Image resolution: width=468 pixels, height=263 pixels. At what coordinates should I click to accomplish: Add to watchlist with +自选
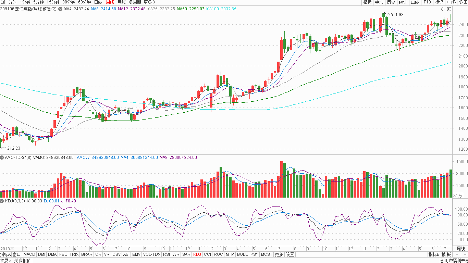(x=452, y=2)
